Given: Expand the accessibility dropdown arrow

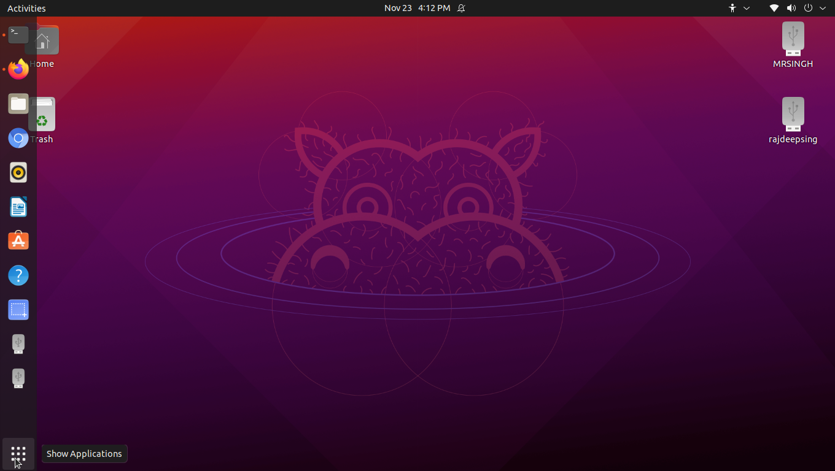Looking at the screenshot, I should [745, 9].
